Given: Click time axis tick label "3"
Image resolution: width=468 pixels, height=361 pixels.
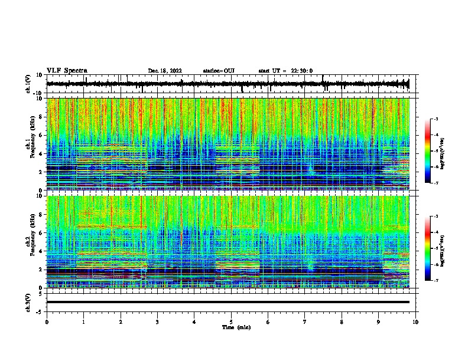Looking at the screenshot, I should coord(157,322).
